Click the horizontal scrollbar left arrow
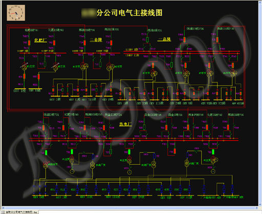Screen dimensions: 262x214 pyautogui.click(x=3, y=208)
